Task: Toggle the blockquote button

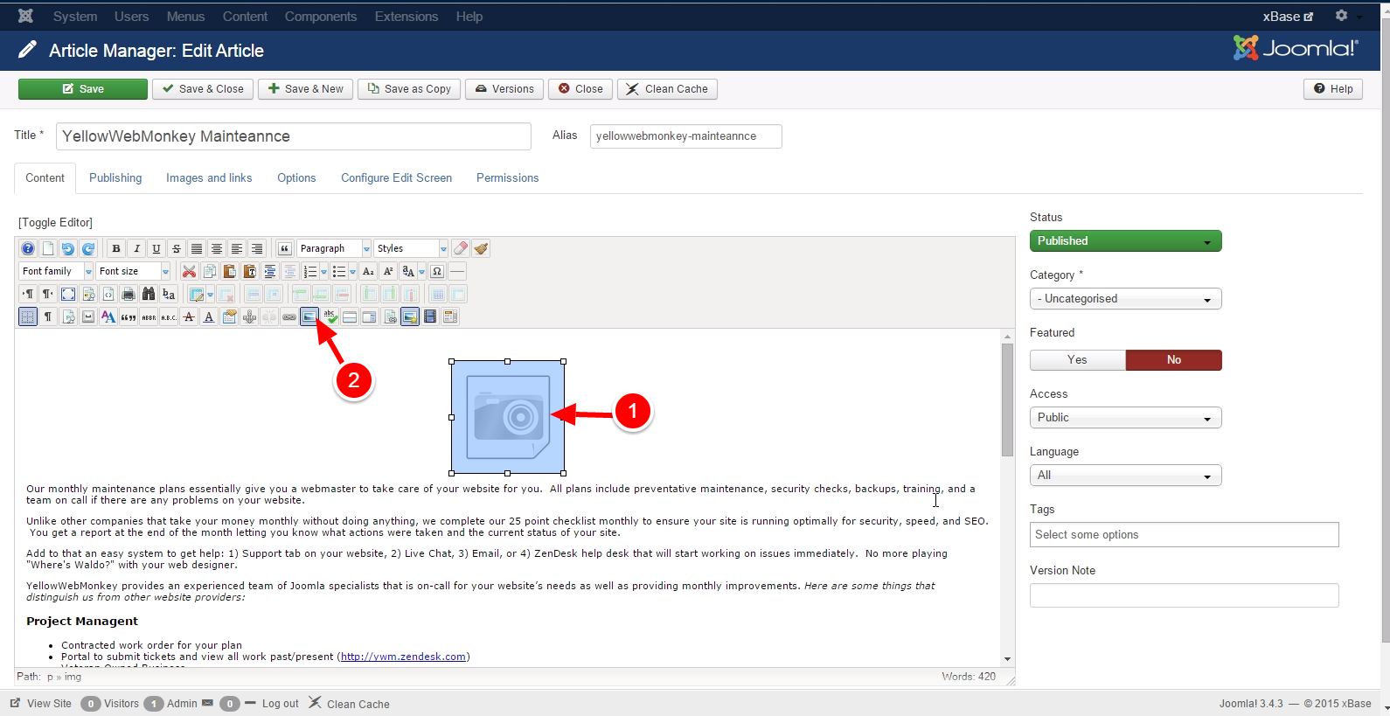Action: coord(284,248)
